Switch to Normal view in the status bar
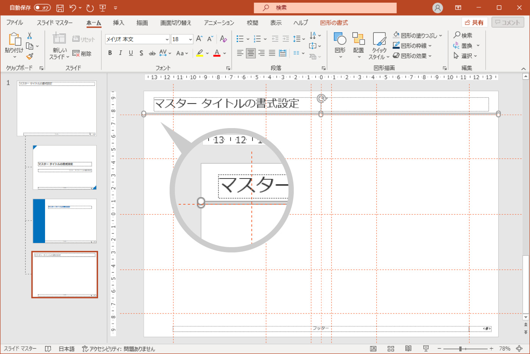This screenshot has width=530, height=354. [x=373, y=349]
